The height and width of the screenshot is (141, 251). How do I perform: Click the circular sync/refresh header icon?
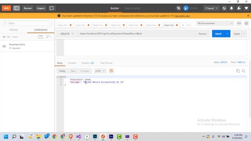pyautogui.click(x=224, y=8)
